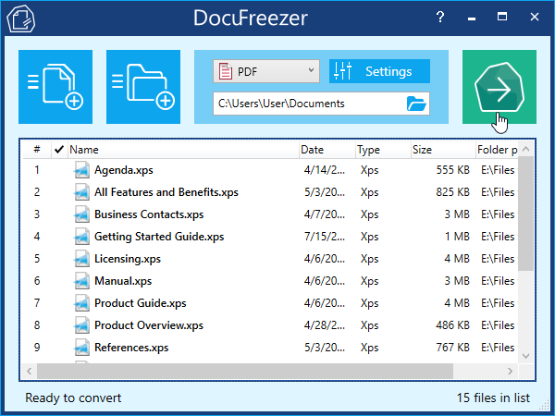Click the horizontal scrollbar thumb
This screenshot has width=555, height=416.
[x=245, y=371]
